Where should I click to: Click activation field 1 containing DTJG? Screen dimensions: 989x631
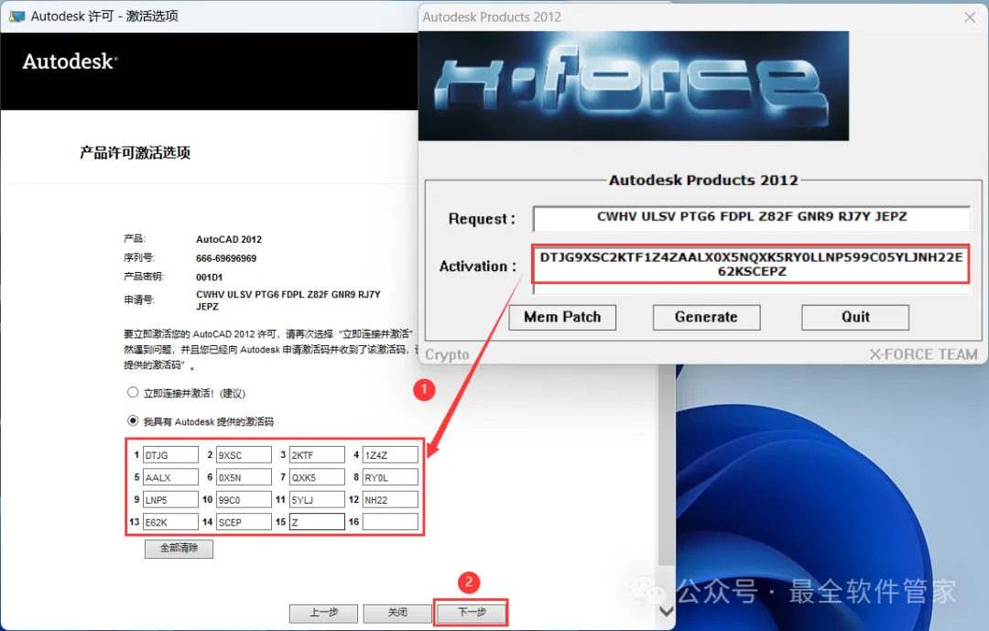pyautogui.click(x=170, y=455)
